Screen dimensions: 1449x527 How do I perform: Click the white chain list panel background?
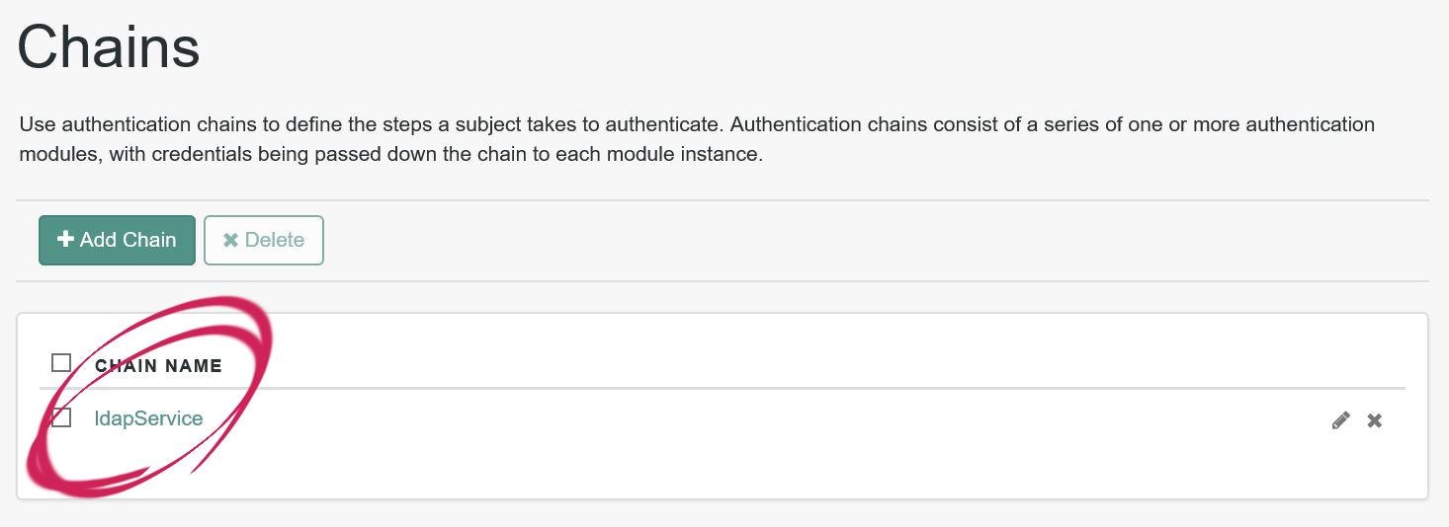(723, 472)
